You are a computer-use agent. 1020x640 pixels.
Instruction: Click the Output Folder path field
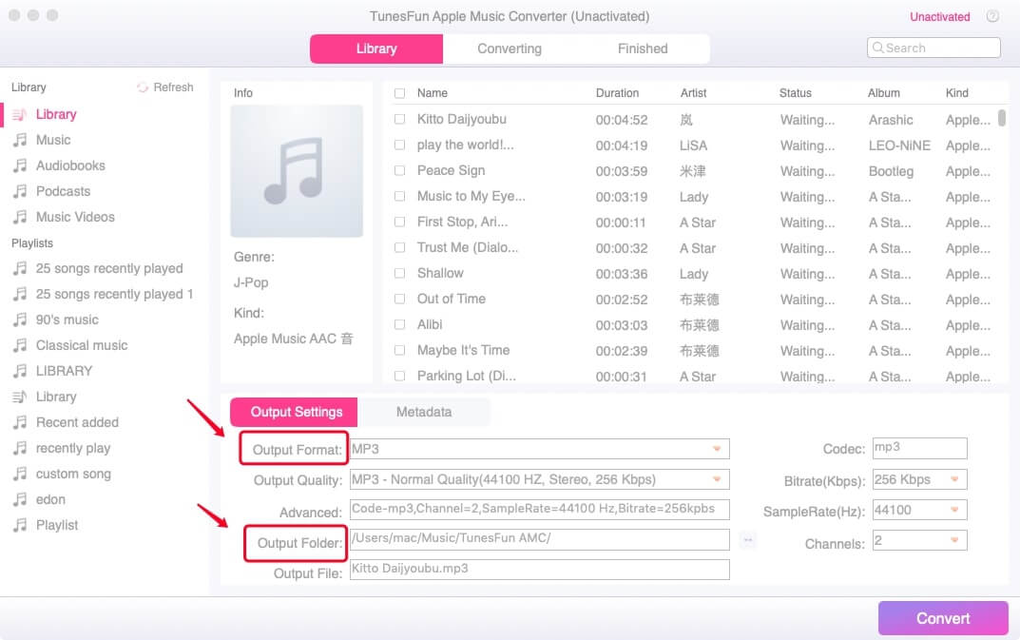(x=539, y=539)
